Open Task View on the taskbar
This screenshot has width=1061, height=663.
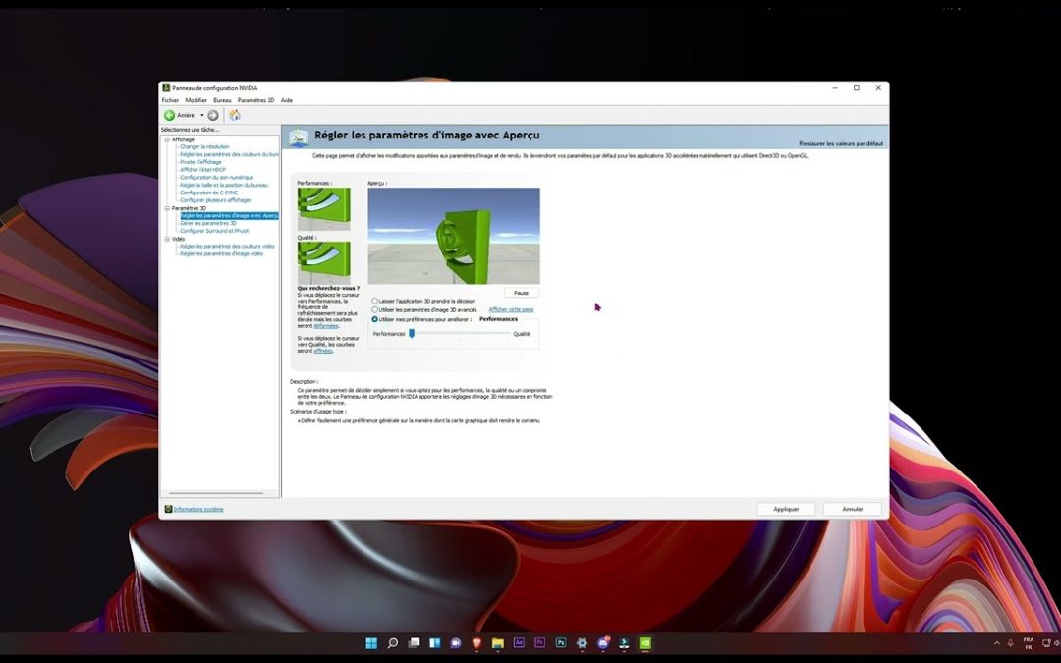414,642
